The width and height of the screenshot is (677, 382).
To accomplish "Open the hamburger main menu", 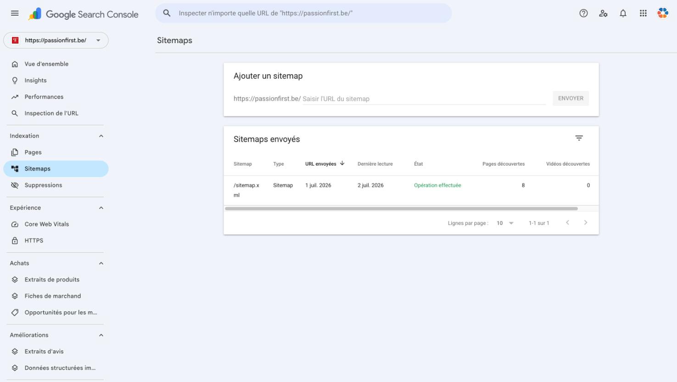I will 15,13.
